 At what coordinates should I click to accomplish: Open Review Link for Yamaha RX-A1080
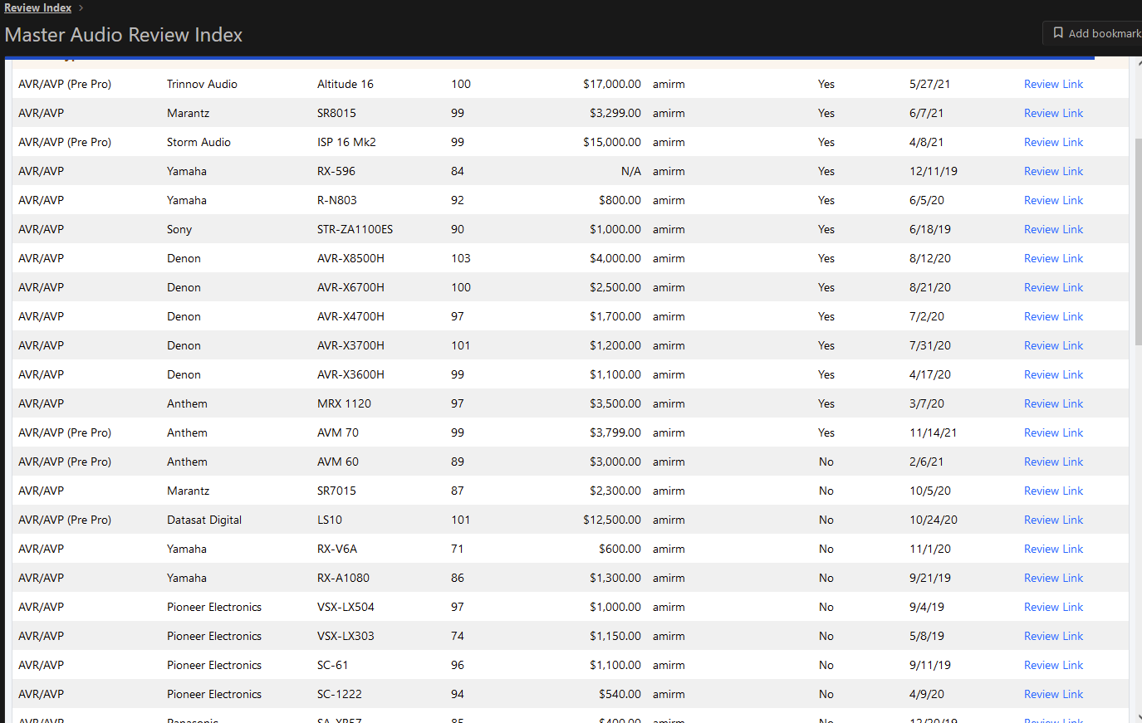[1053, 578]
